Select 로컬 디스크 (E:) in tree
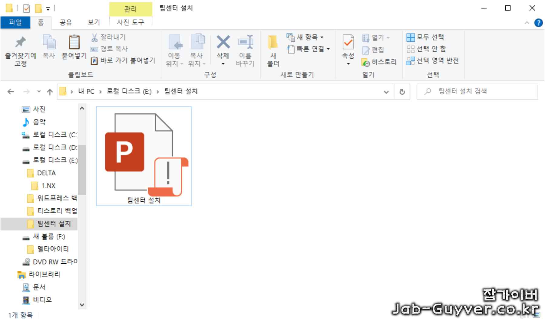Viewport: 545px width, 322px height. click(x=50, y=160)
